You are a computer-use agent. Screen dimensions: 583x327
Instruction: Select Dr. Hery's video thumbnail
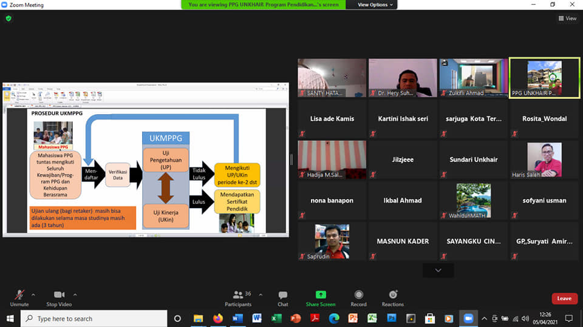click(403, 78)
